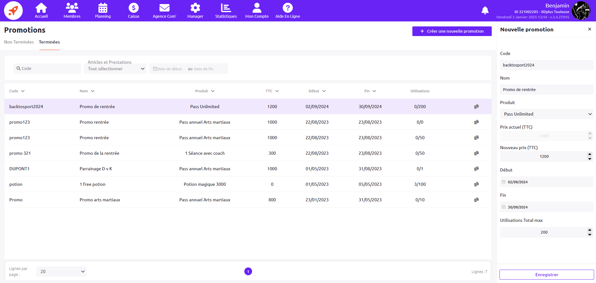Screen dimensions: 596x283
Task: Open the Produit dropdown in side panel
Action: (547, 114)
